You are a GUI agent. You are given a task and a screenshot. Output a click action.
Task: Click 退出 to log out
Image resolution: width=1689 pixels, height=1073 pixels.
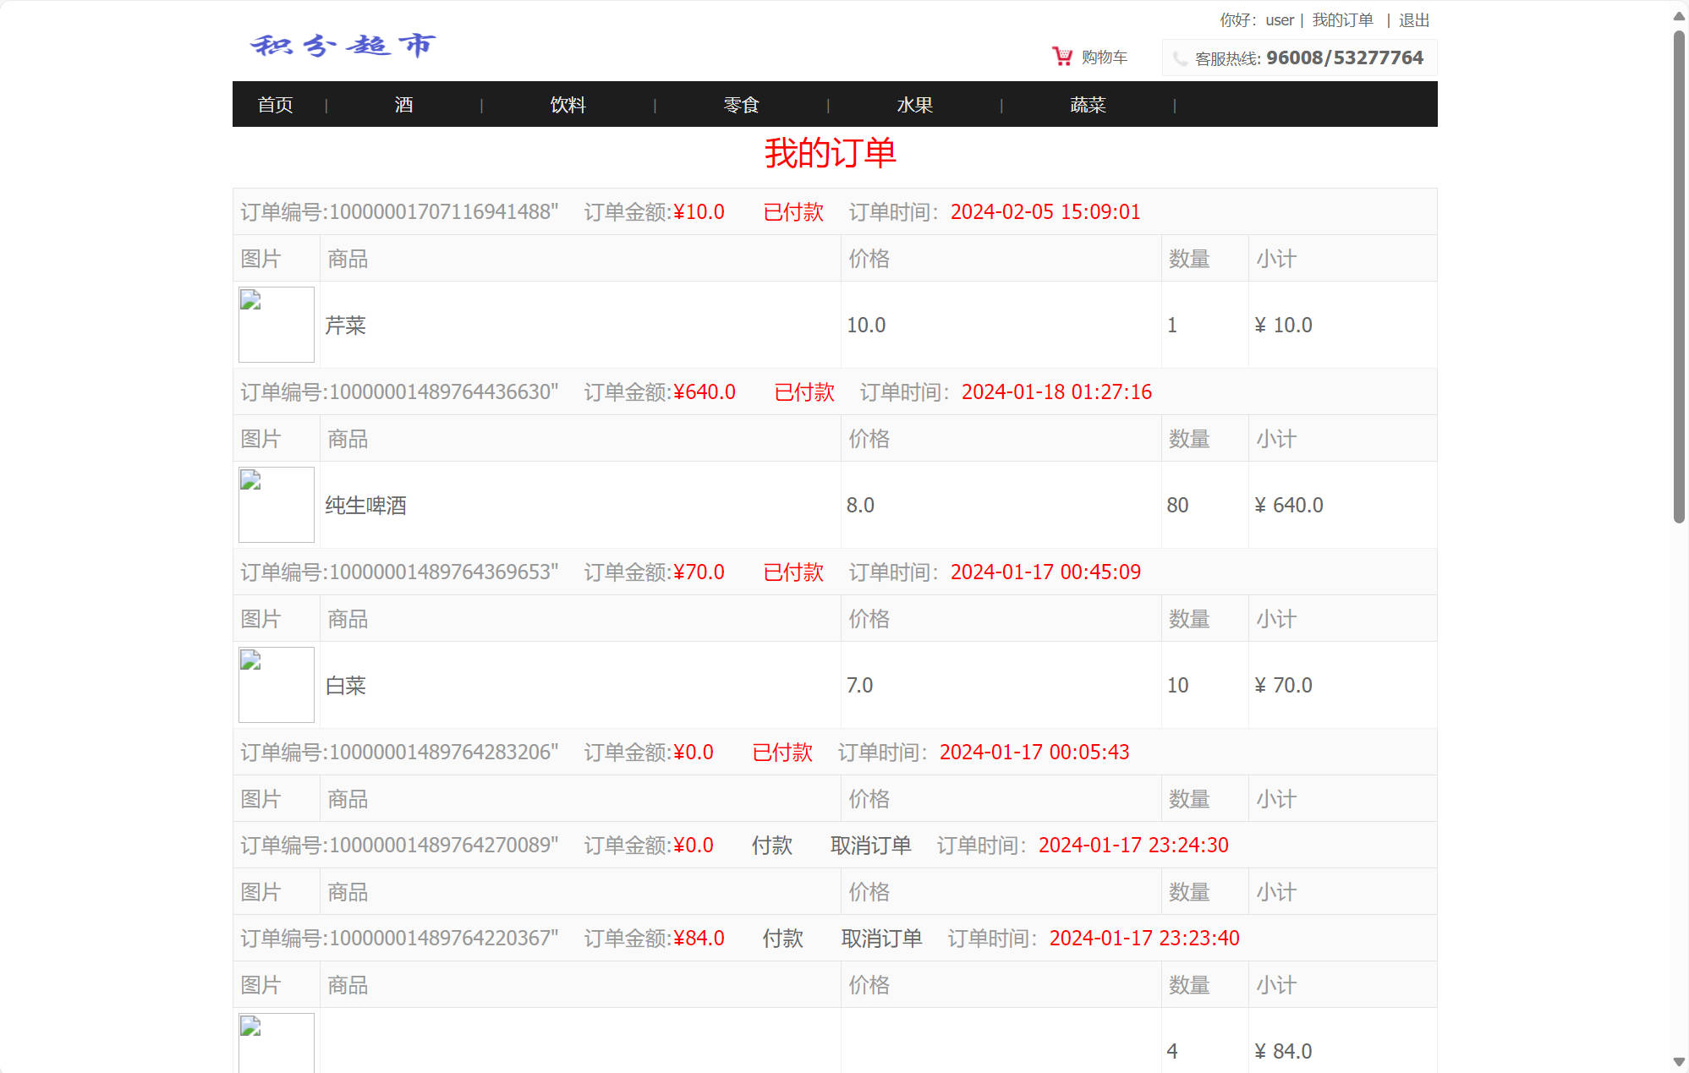click(x=1413, y=20)
